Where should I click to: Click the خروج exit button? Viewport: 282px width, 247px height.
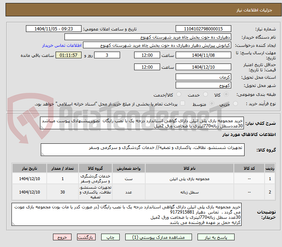[62, 237]
